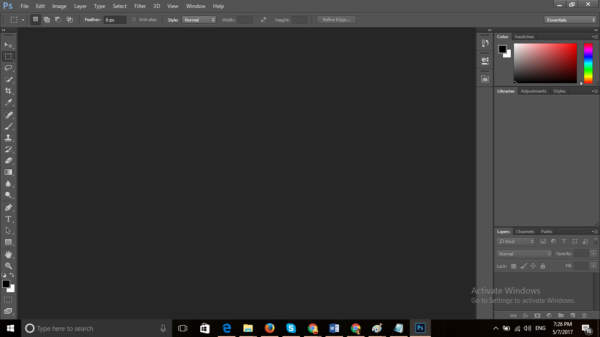This screenshot has width=600, height=337.
Task: Click the create new layer icon
Action: [572, 315]
